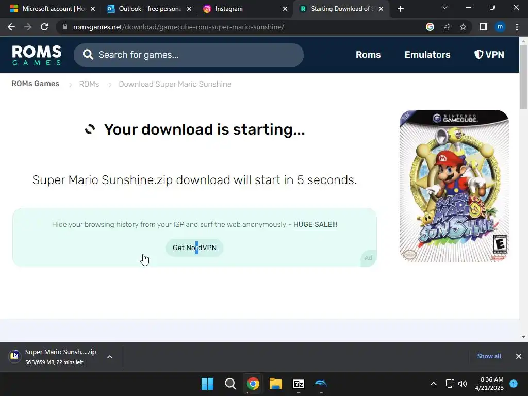Open Dolphin emulator from taskbar

coord(321,383)
